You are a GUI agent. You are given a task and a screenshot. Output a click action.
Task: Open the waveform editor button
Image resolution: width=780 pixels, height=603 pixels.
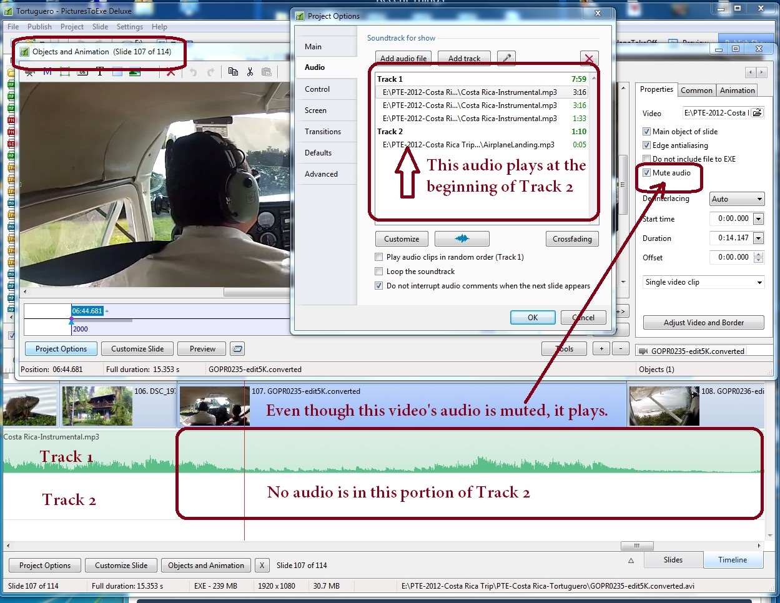[x=462, y=239]
